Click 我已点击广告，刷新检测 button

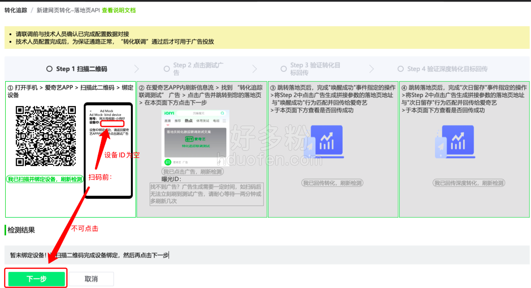click(x=193, y=171)
